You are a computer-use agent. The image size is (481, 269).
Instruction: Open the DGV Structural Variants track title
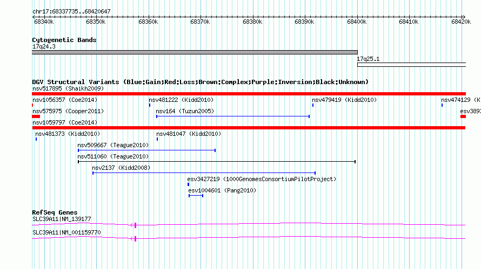[x=200, y=82]
